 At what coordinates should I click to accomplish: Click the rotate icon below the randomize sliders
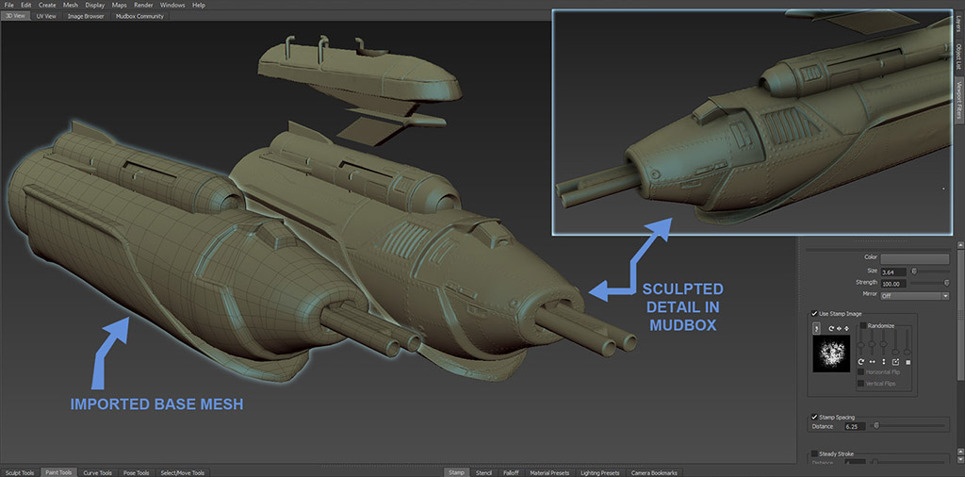coord(861,362)
